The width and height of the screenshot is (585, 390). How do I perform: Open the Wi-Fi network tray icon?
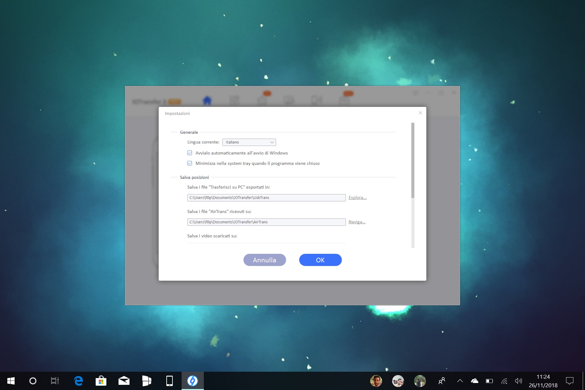[x=504, y=381]
